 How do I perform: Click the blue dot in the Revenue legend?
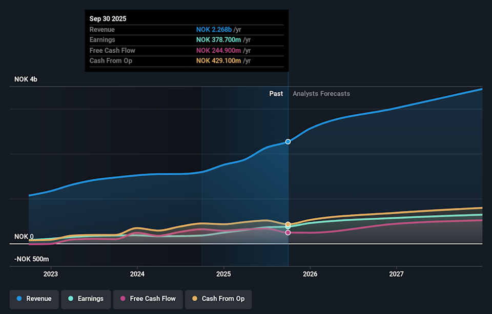click(19, 299)
